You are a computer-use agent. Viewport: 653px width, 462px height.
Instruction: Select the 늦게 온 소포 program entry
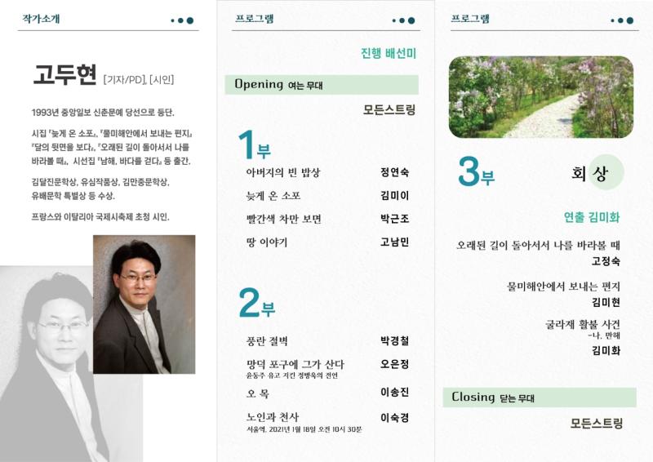click(273, 196)
